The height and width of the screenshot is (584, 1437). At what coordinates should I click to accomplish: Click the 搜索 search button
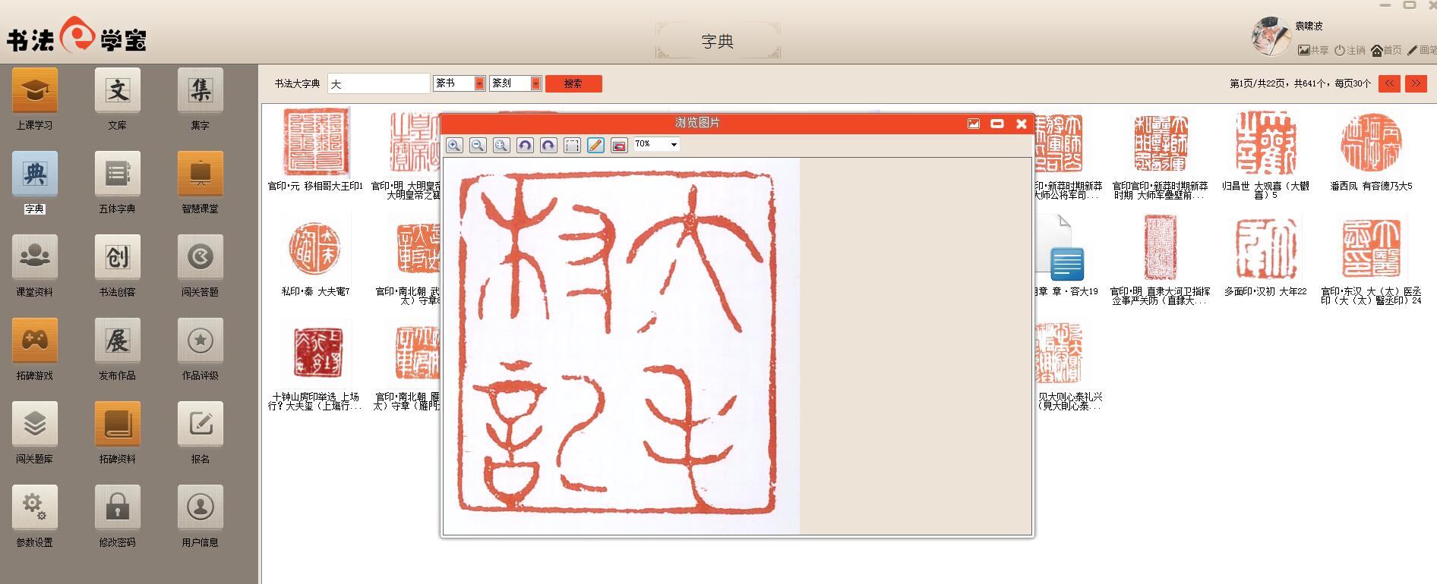tap(573, 83)
